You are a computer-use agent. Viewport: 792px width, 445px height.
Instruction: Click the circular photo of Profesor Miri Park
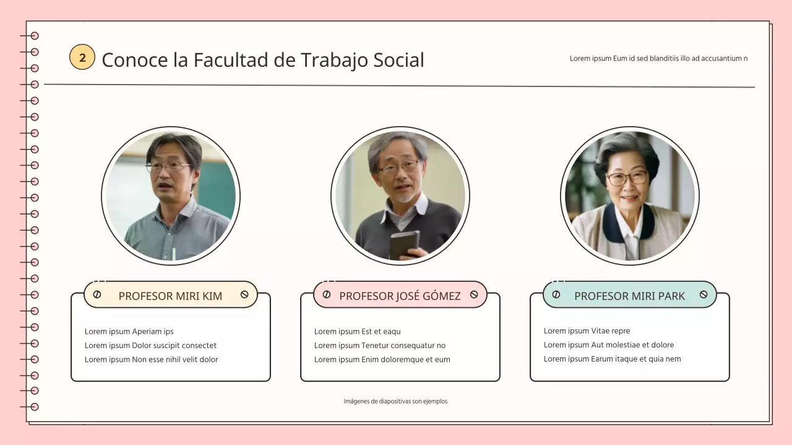tap(630, 196)
